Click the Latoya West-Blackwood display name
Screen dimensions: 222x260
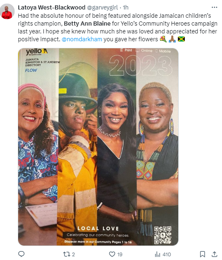point(52,7)
